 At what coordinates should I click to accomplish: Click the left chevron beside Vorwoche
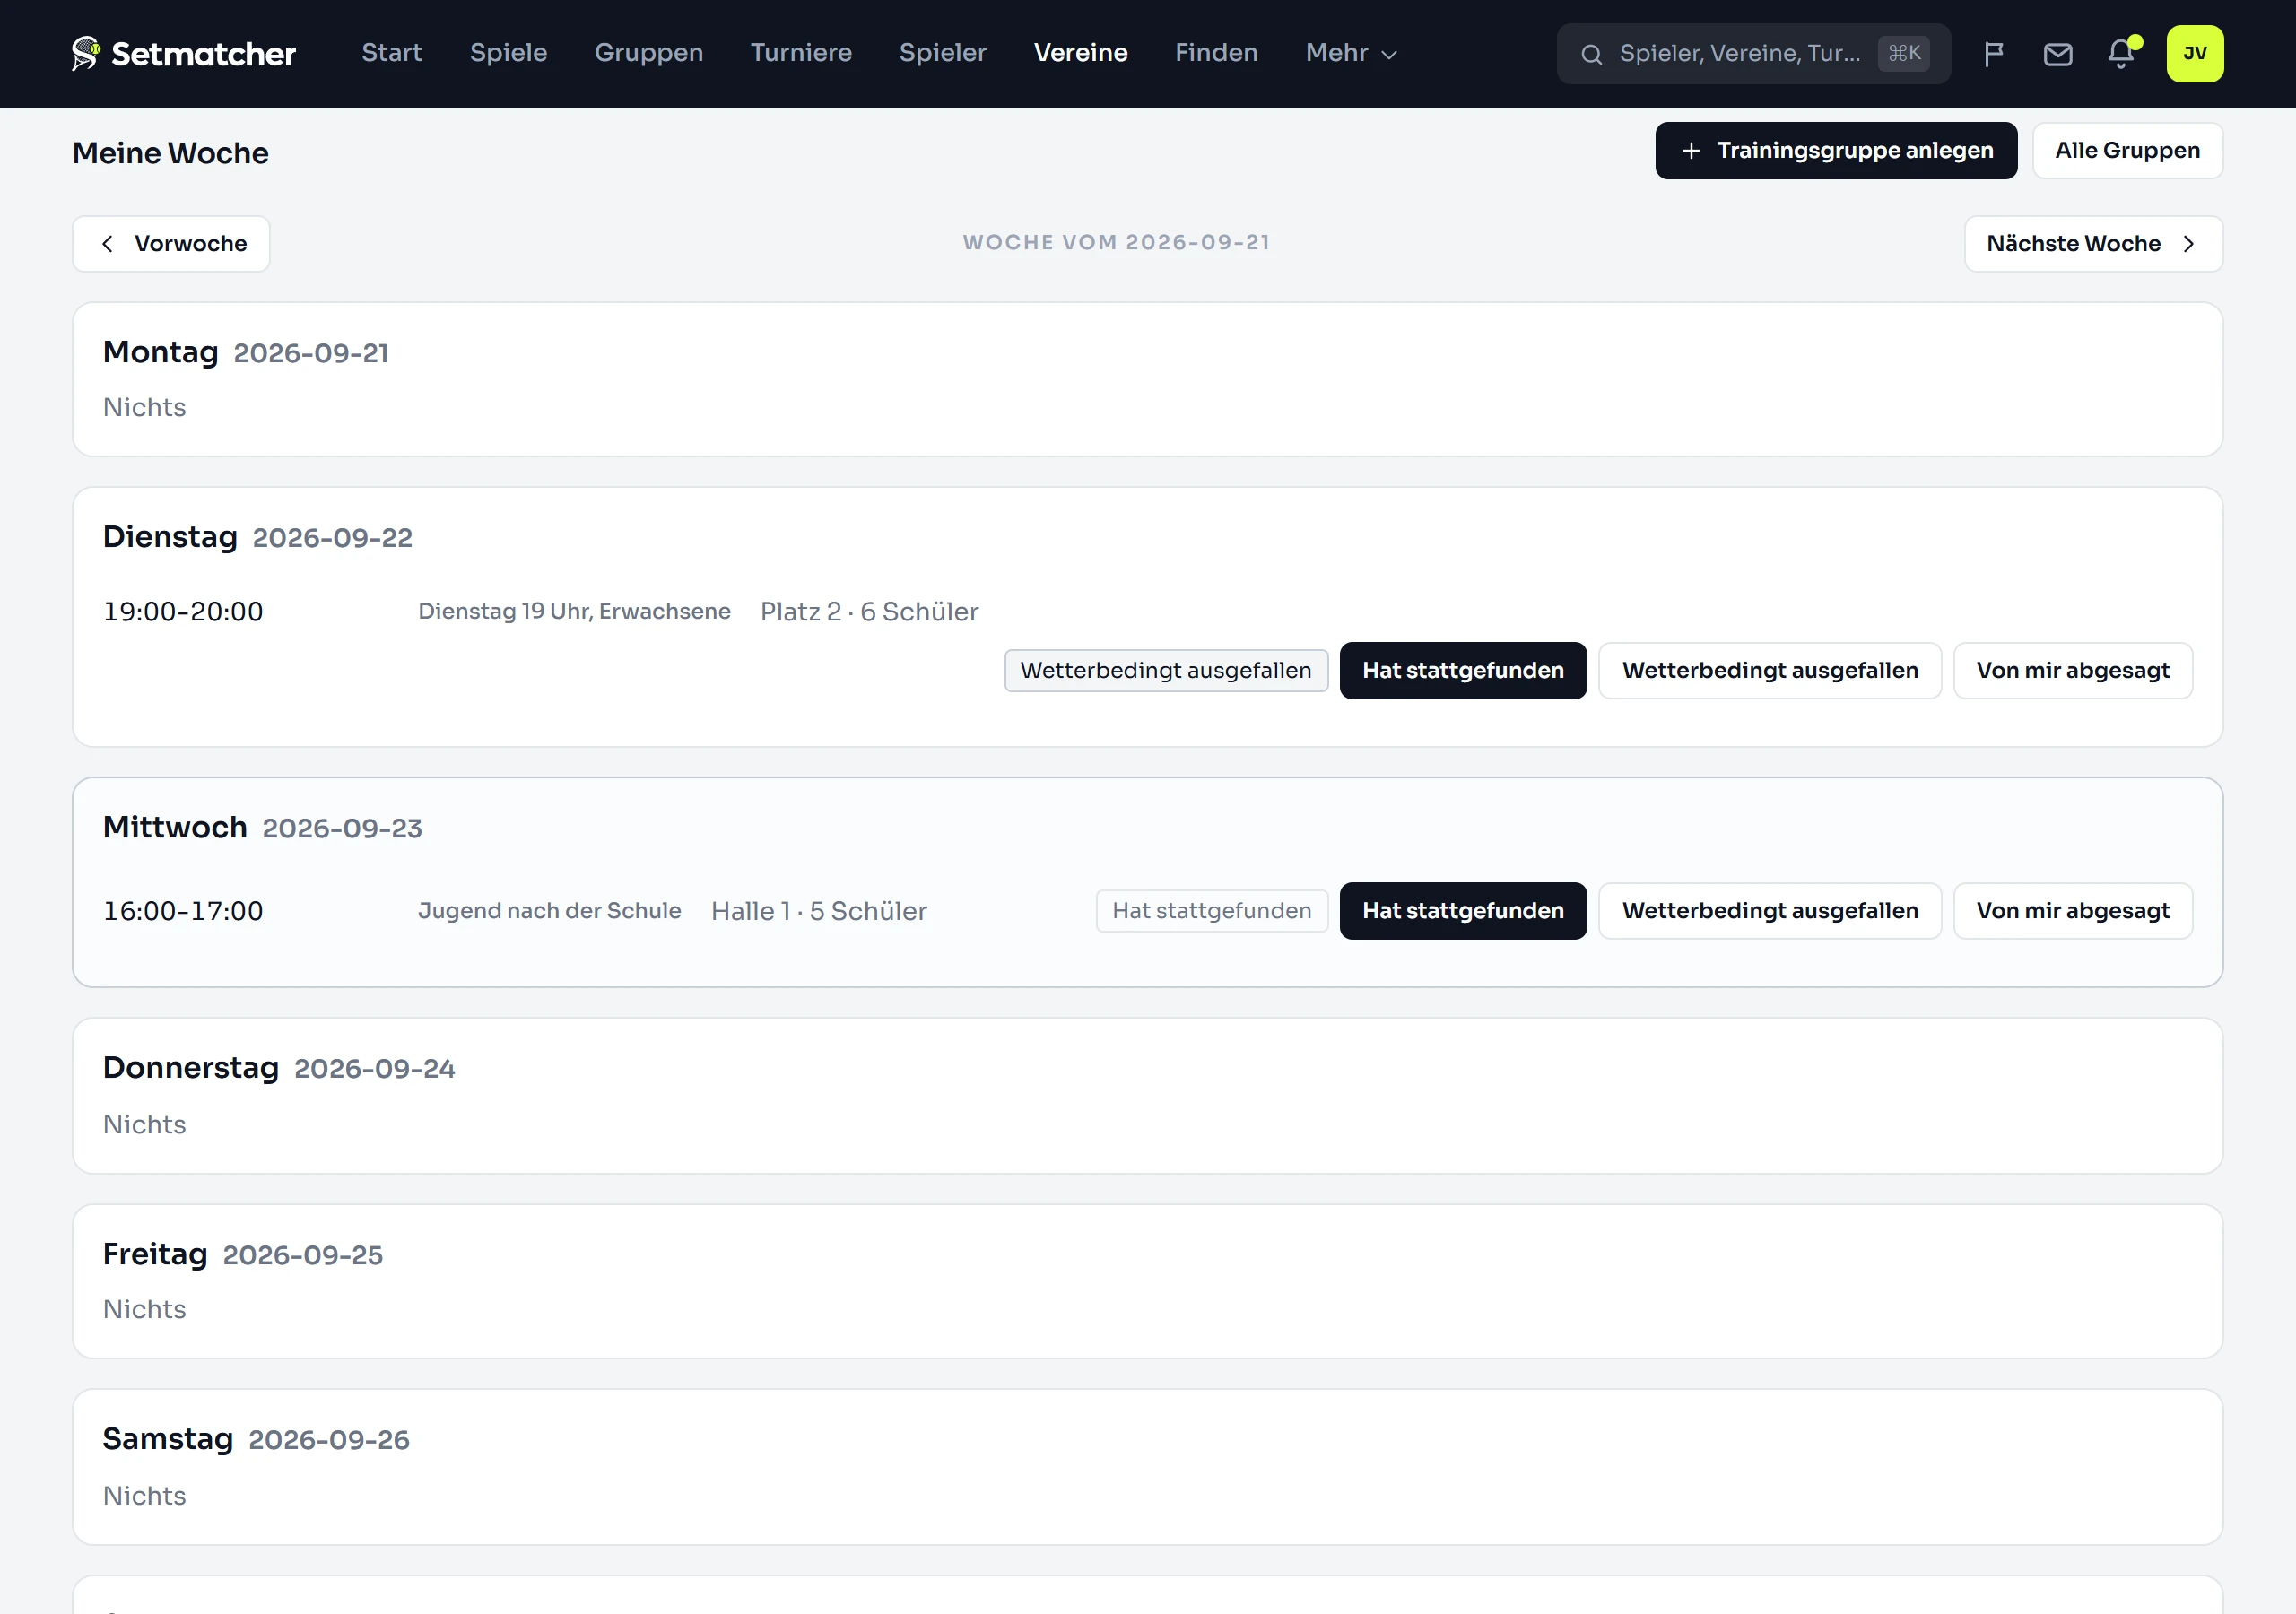(107, 244)
